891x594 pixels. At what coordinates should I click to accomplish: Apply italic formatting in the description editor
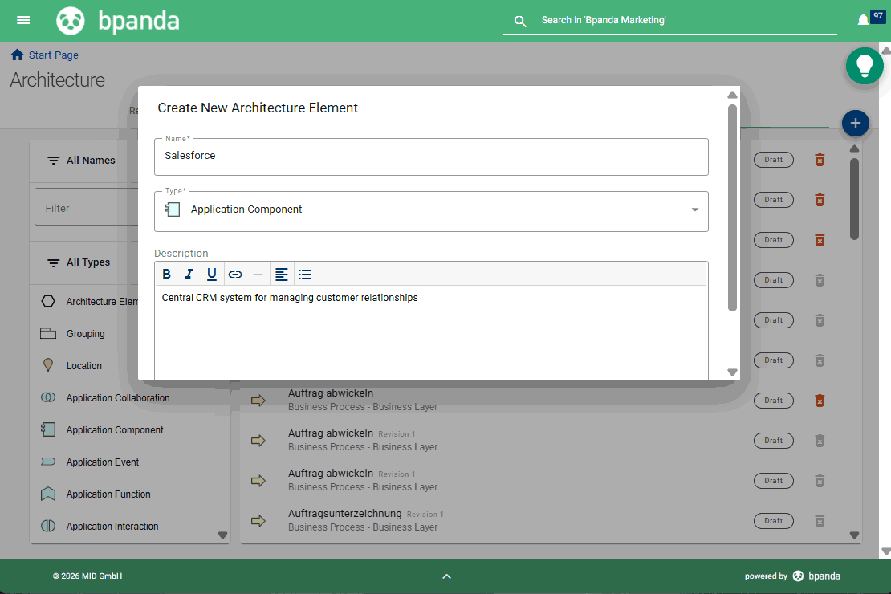click(189, 274)
